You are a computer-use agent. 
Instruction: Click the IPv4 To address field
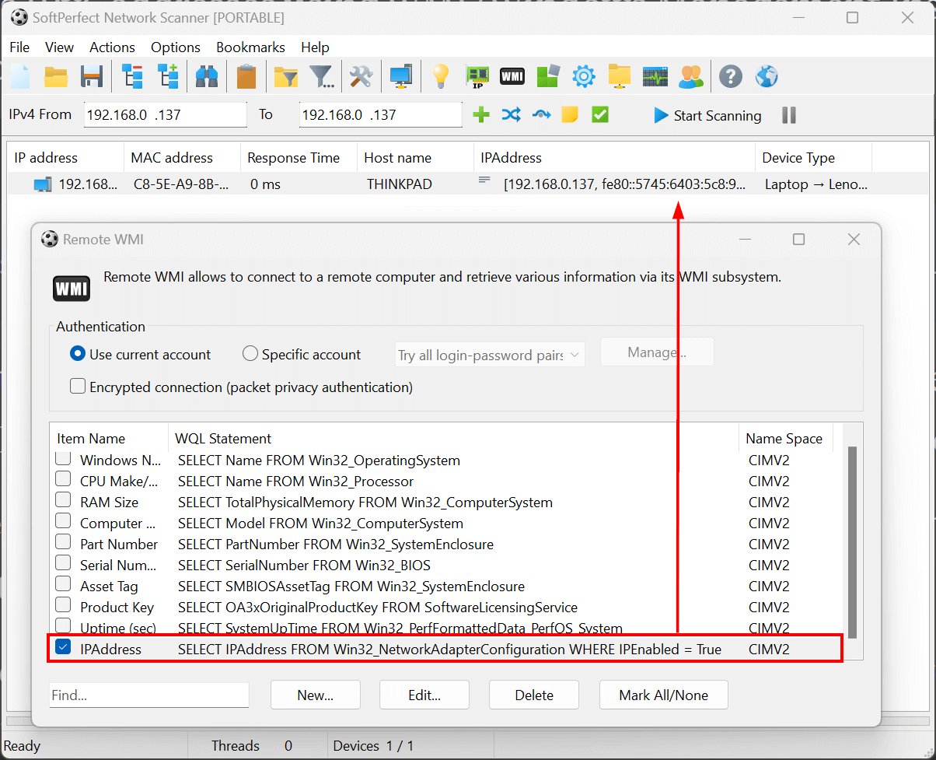381,115
